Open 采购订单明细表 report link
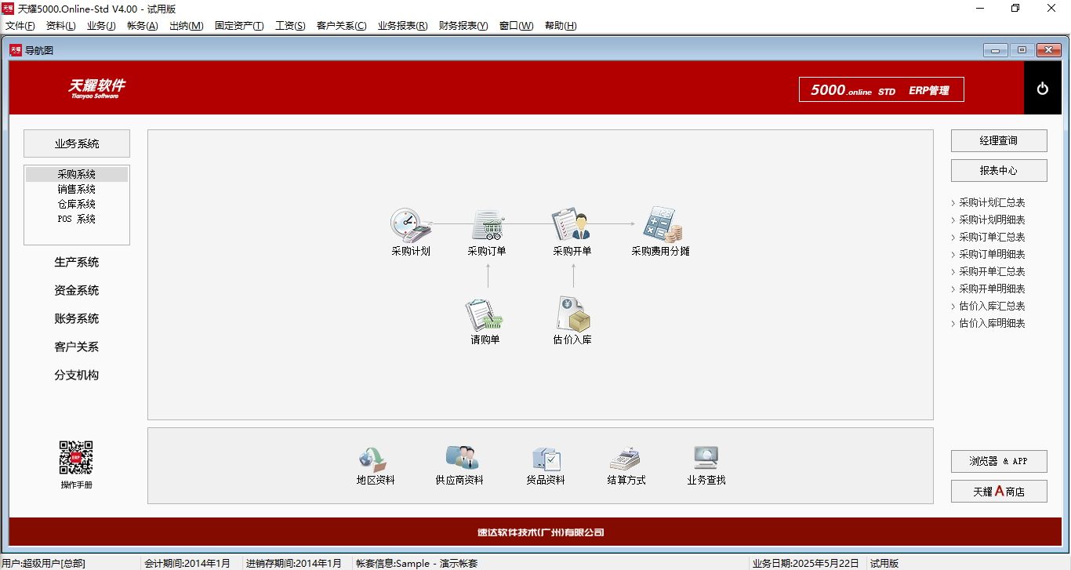The image size is (1071, 570). pyautogui.click(x=992, y=254)
